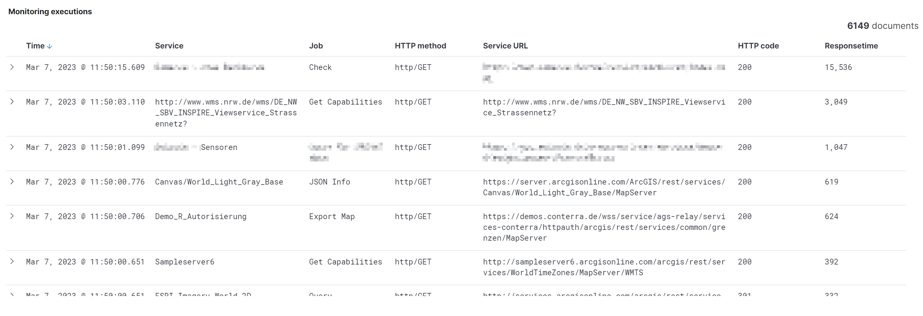
Task: Expand the DE_NW_SBV_INSPIRE_Viewservice row details
Action: 12,102
